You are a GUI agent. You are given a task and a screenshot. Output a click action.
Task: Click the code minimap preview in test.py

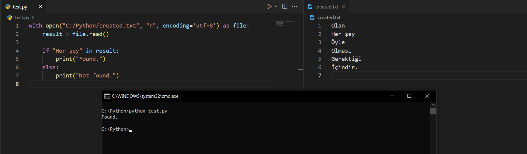click(286, 24)
